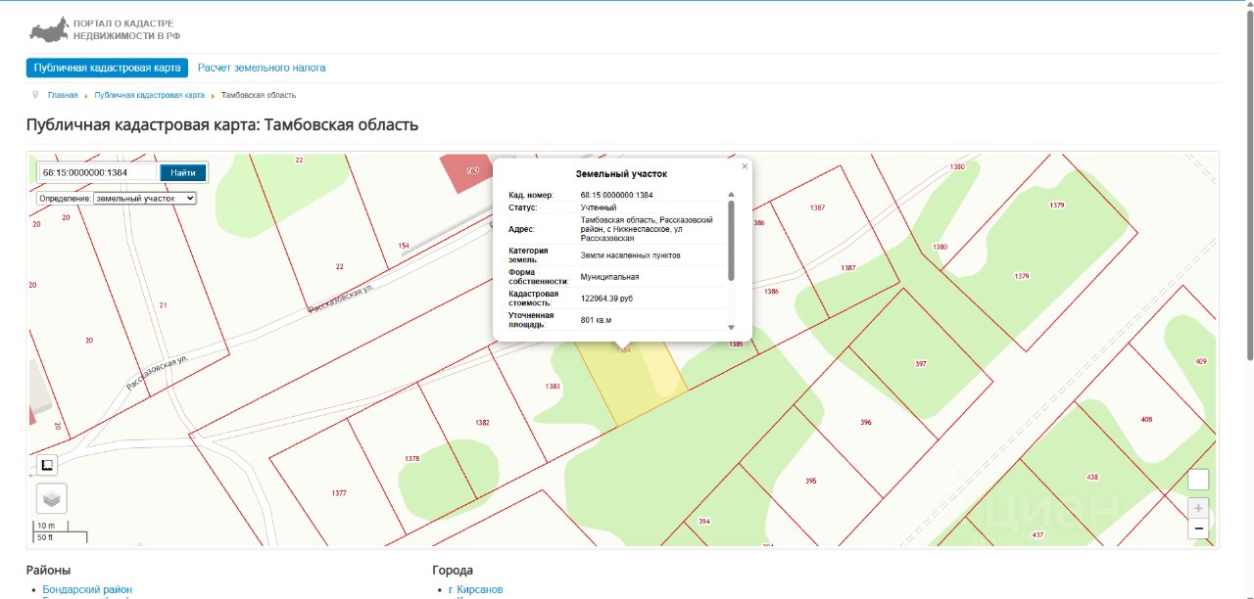Click popup scrollbar up arrow
1254x599 pixels.
coord(731,194)
